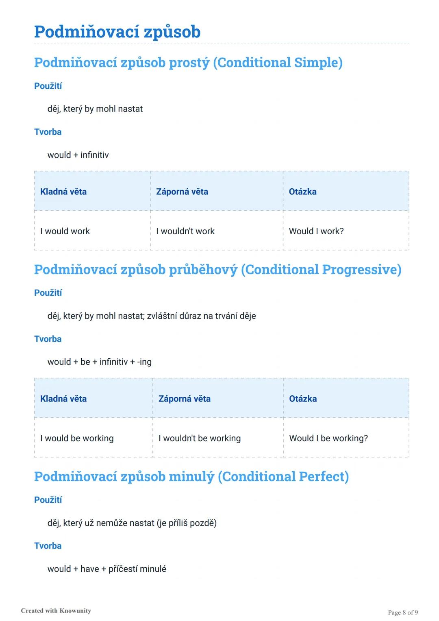The height and width of the screenshot is (621, 439).
Task: Select the line "děj, který už nemůže nastat"
Action: click(x=132, y=523)
